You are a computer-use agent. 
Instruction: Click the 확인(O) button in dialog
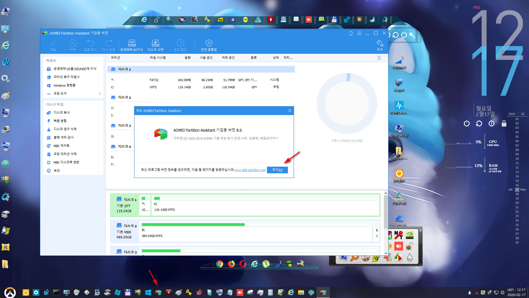pyautogui.click(x=277, y=170)
